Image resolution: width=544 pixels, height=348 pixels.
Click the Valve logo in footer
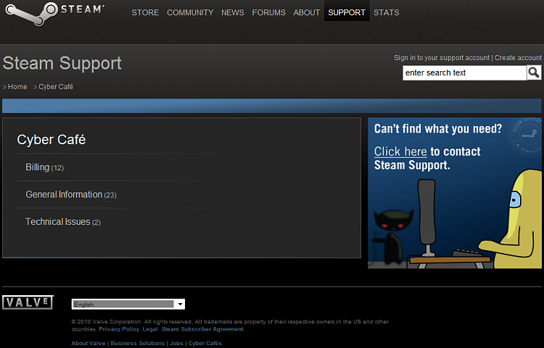coord(28,302)
